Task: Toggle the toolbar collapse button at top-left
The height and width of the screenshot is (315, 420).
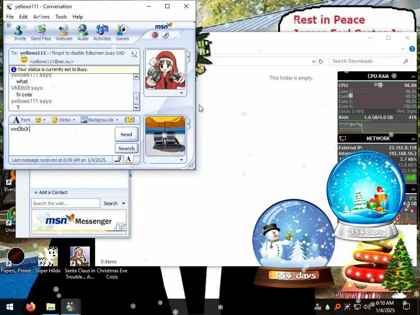Action: point(8,25)
